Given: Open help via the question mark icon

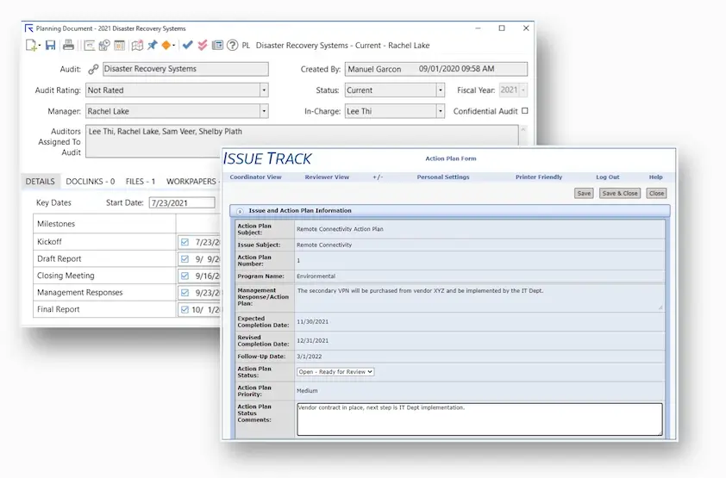Looking at the screenshot, I should click(233, 46).
